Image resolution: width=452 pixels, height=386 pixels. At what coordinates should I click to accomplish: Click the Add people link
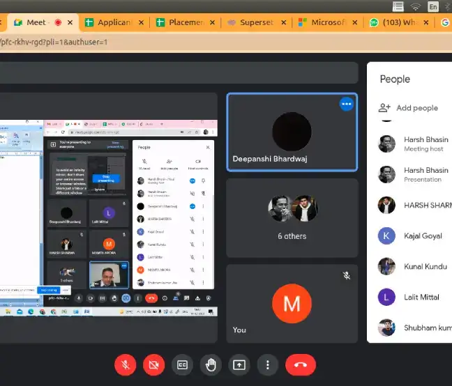coord(417,108)
